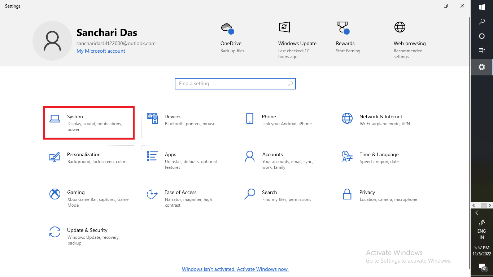Expand hidden system tray icons chevron
The height and width of the screenshot is (277, 493).
pyautogui.click(x=477, y=213)
